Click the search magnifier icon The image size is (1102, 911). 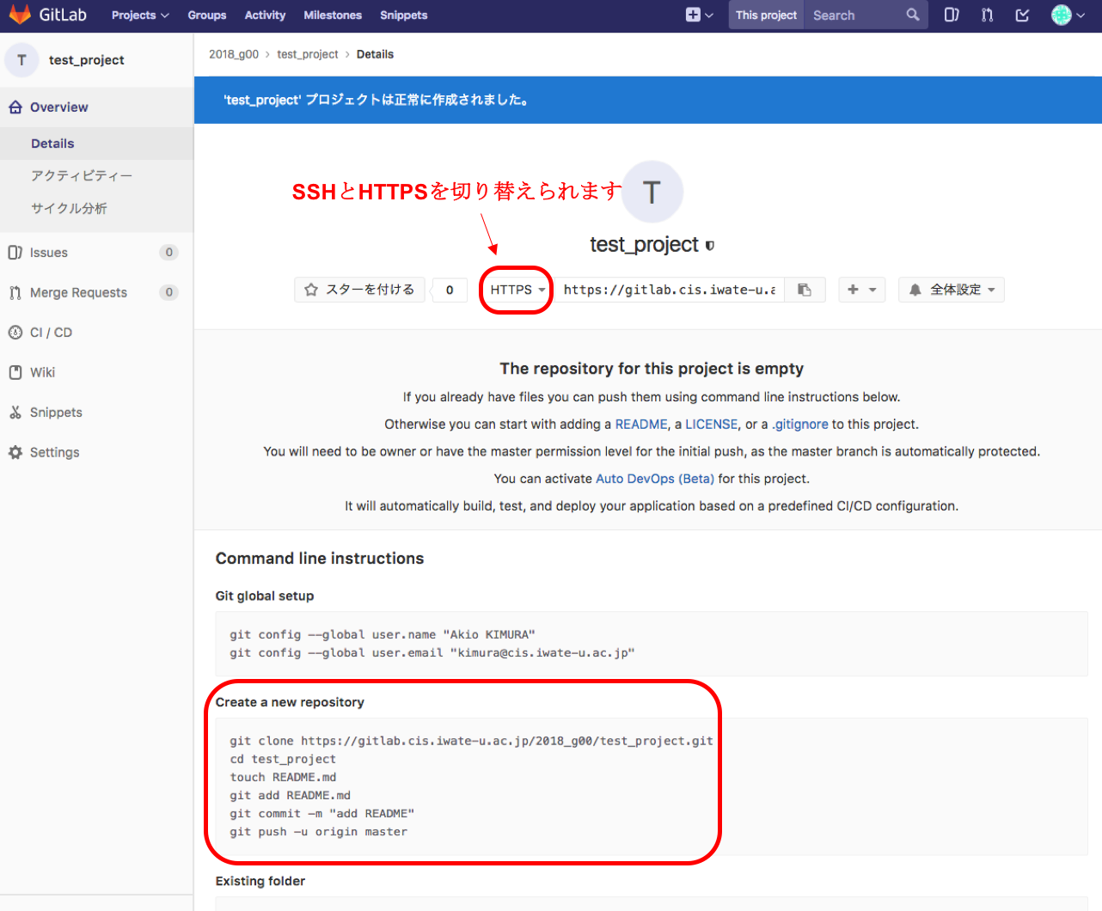913,15
